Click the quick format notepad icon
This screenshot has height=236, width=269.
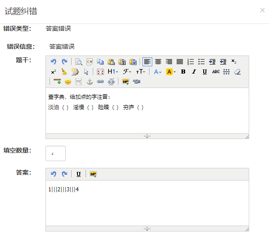(75, 72)
